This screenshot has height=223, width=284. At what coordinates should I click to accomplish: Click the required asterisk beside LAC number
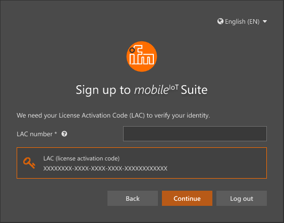(56, 133)
